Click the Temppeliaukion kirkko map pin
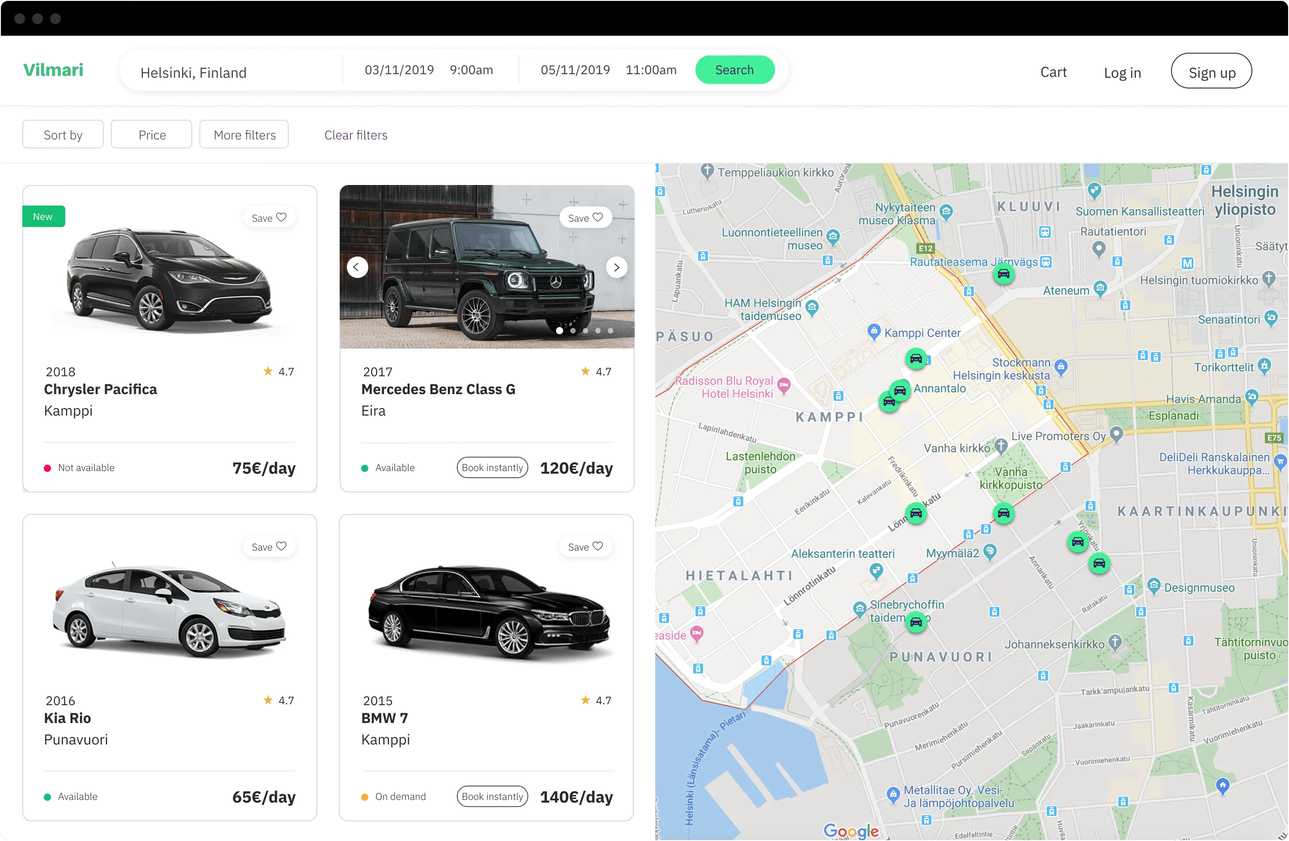 click(707, 171)
